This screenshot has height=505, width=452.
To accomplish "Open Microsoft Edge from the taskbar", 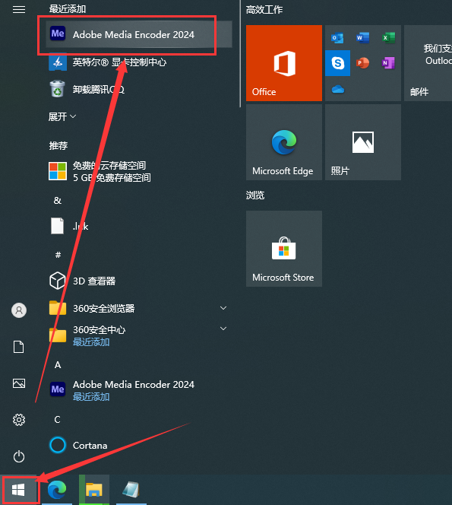I will click(x=57, y=490).
